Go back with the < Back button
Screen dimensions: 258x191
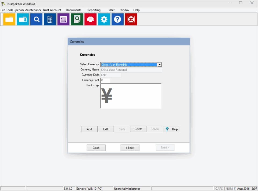point(130,148)
